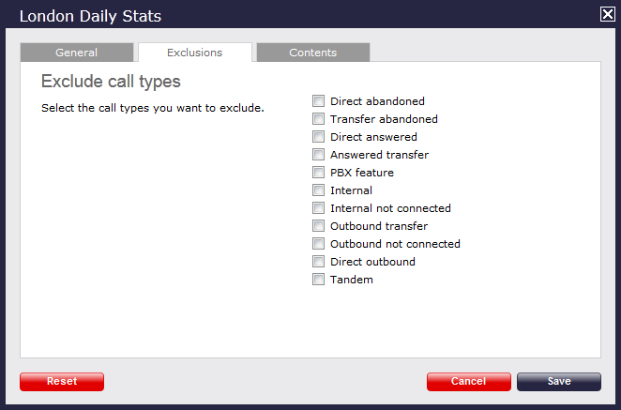Toggle the Direct outbound checkbox
The width and height of the screenshot is (621, 410).
pos(319,262)
